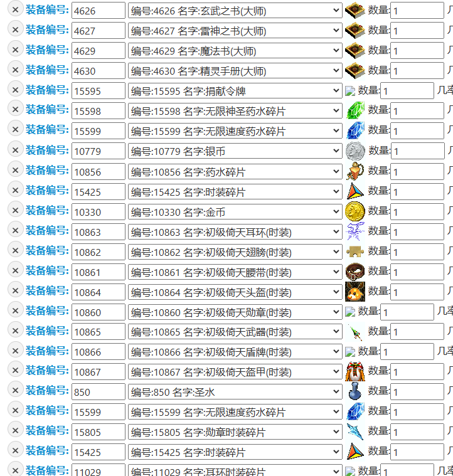This screenshot has height=476, width=453.
Task: Remove the 捐献令牌 row using its X button
Action: point(15,90)
